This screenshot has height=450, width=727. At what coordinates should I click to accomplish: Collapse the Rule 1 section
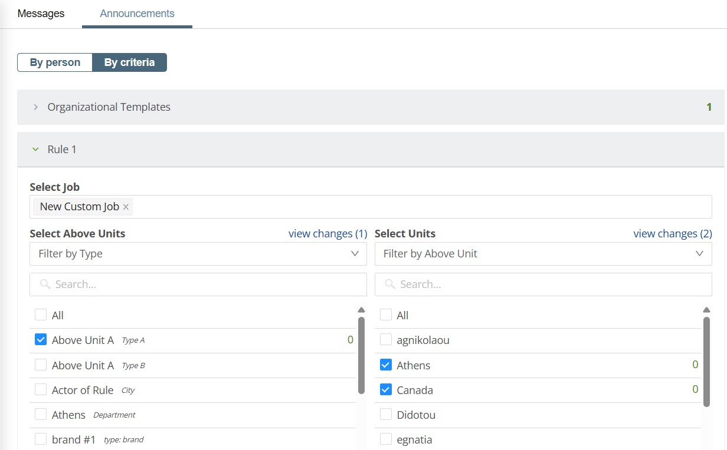[36, 150]
